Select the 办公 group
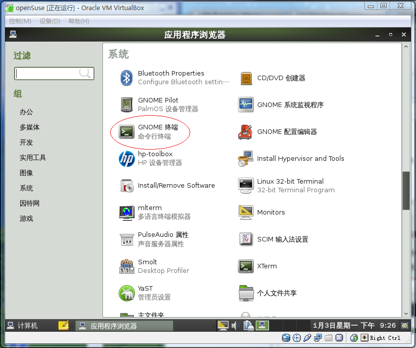The image size is (416, 348). 26,112
